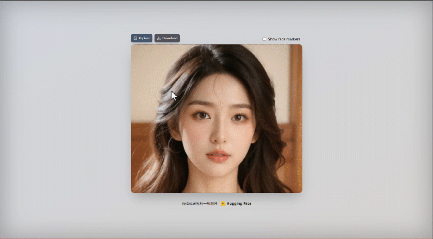Click the download arrow icon
433x239 pixels.
coord(159,38)
